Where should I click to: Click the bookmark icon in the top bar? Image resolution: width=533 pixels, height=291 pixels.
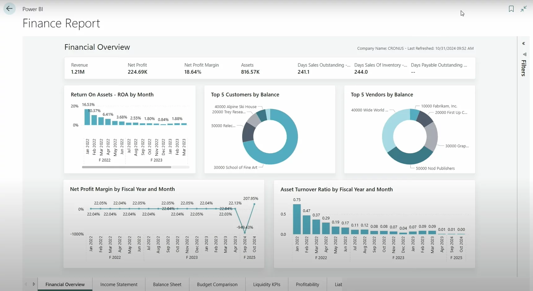(x=511, y=9)
